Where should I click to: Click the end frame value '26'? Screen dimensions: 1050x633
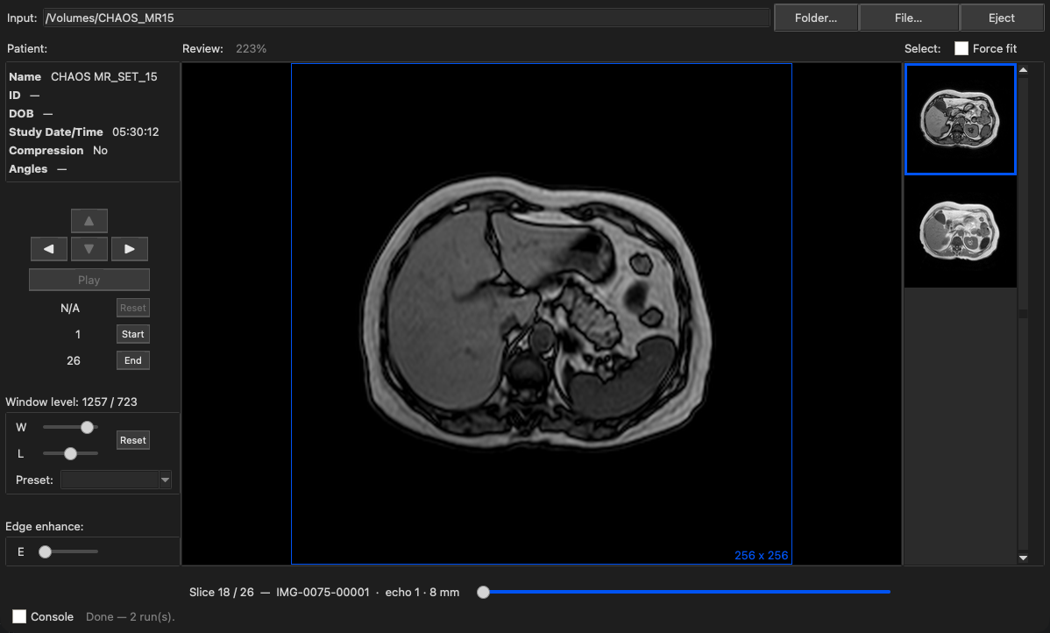pos(73,361)
